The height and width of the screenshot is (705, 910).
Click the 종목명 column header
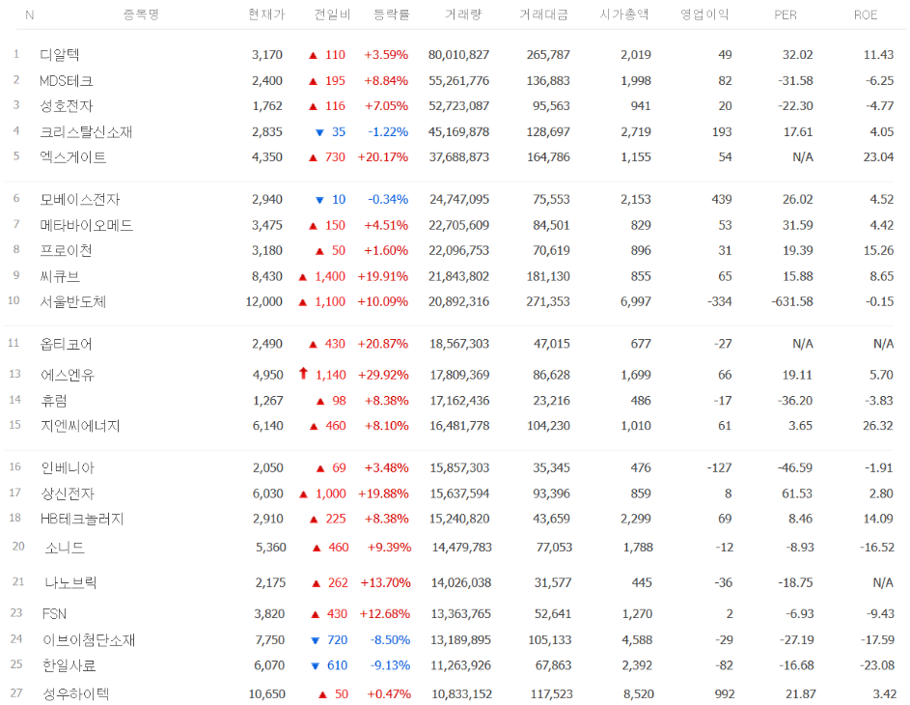coord(141,14)
